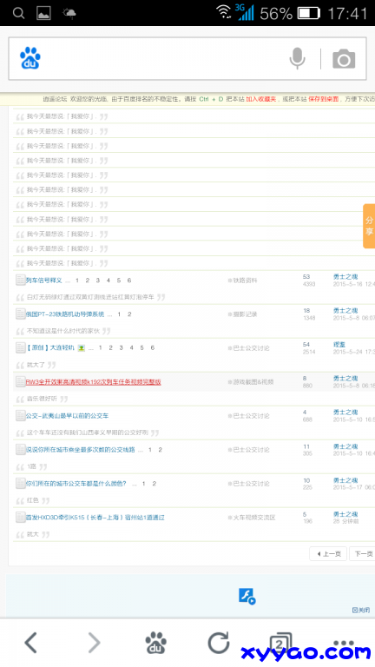This screenshot has height=667, width=375.
Task: Click quote text 不知道这是什么时代的家伙
Action: (x=62, y=331)
